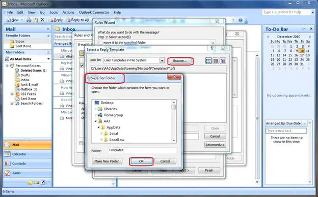The width and height of the screenshot is (318, 197).
Task: Click the Reply to All toolbar button
Action: (x=78, y=20)
